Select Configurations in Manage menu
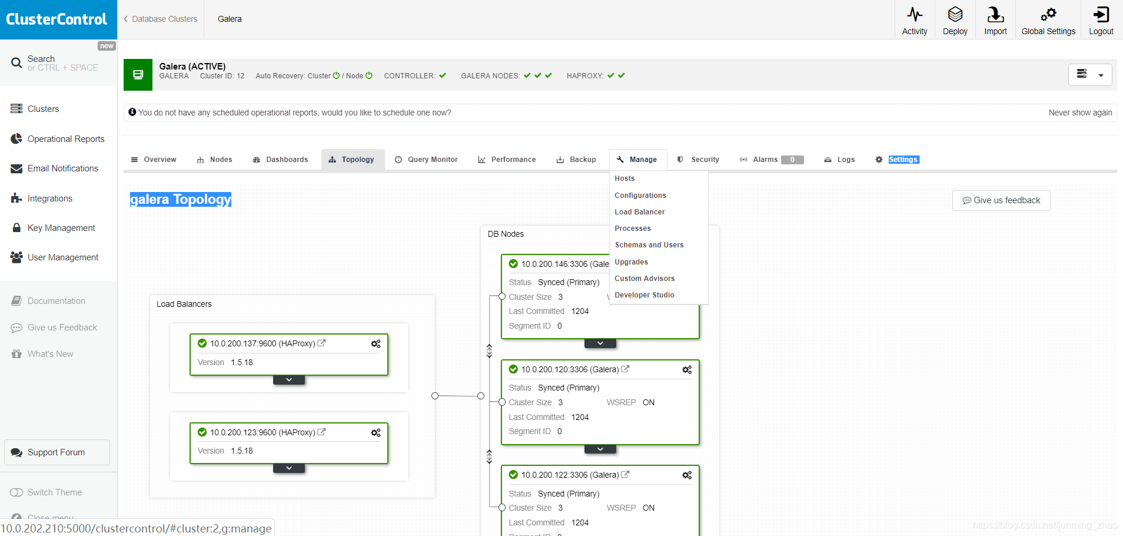Screen dimensions: 1123x536 (640, 196)
